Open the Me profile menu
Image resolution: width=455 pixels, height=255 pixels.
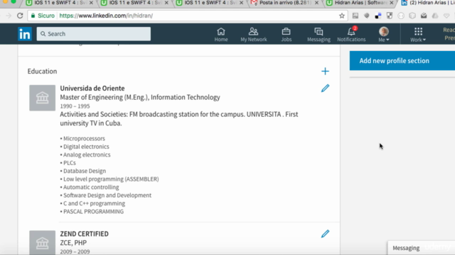tap(384, 35)
